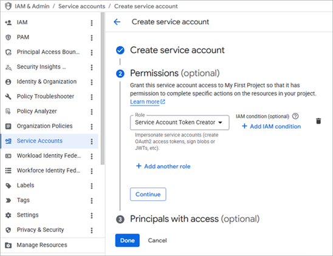333x256 pixels.
Task: Select Organization Policies in sidebar
Action: coord(49,126)
